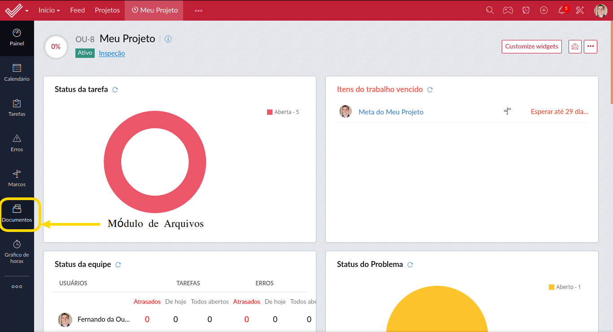Open Marcos in the sidebar
613x332 pixels.
(17, 179)
